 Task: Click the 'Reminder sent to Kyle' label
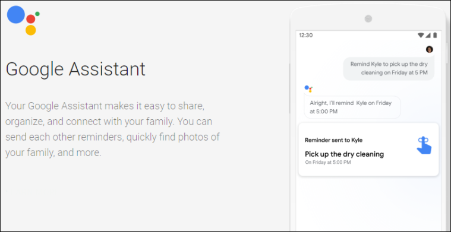click(x=334, y=141)
